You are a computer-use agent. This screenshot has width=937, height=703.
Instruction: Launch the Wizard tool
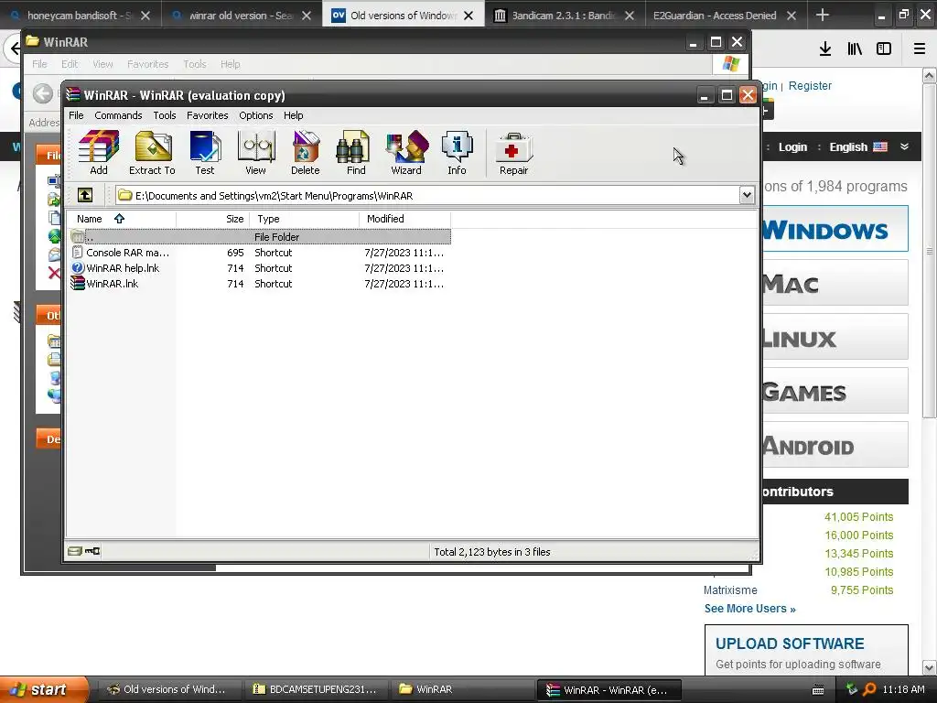(x=406, y=153)
